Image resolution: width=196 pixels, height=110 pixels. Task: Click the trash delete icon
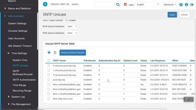coord(55,53)
